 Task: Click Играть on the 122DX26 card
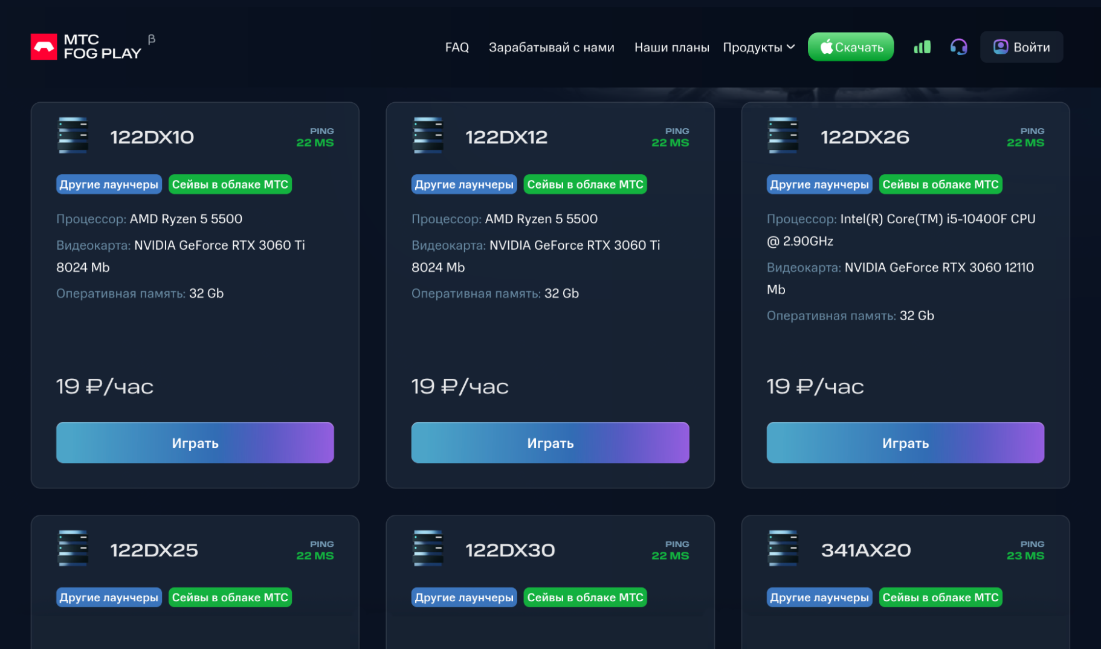(x=905, y=442)
